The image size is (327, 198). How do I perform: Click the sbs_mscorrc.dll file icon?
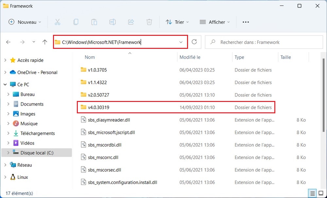83,157
